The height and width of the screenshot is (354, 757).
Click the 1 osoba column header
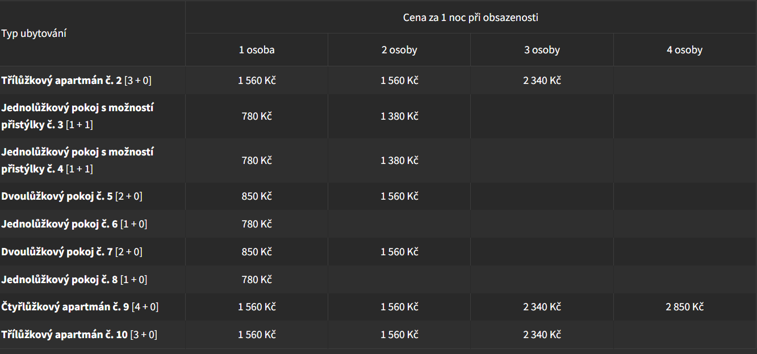(257, 50)
